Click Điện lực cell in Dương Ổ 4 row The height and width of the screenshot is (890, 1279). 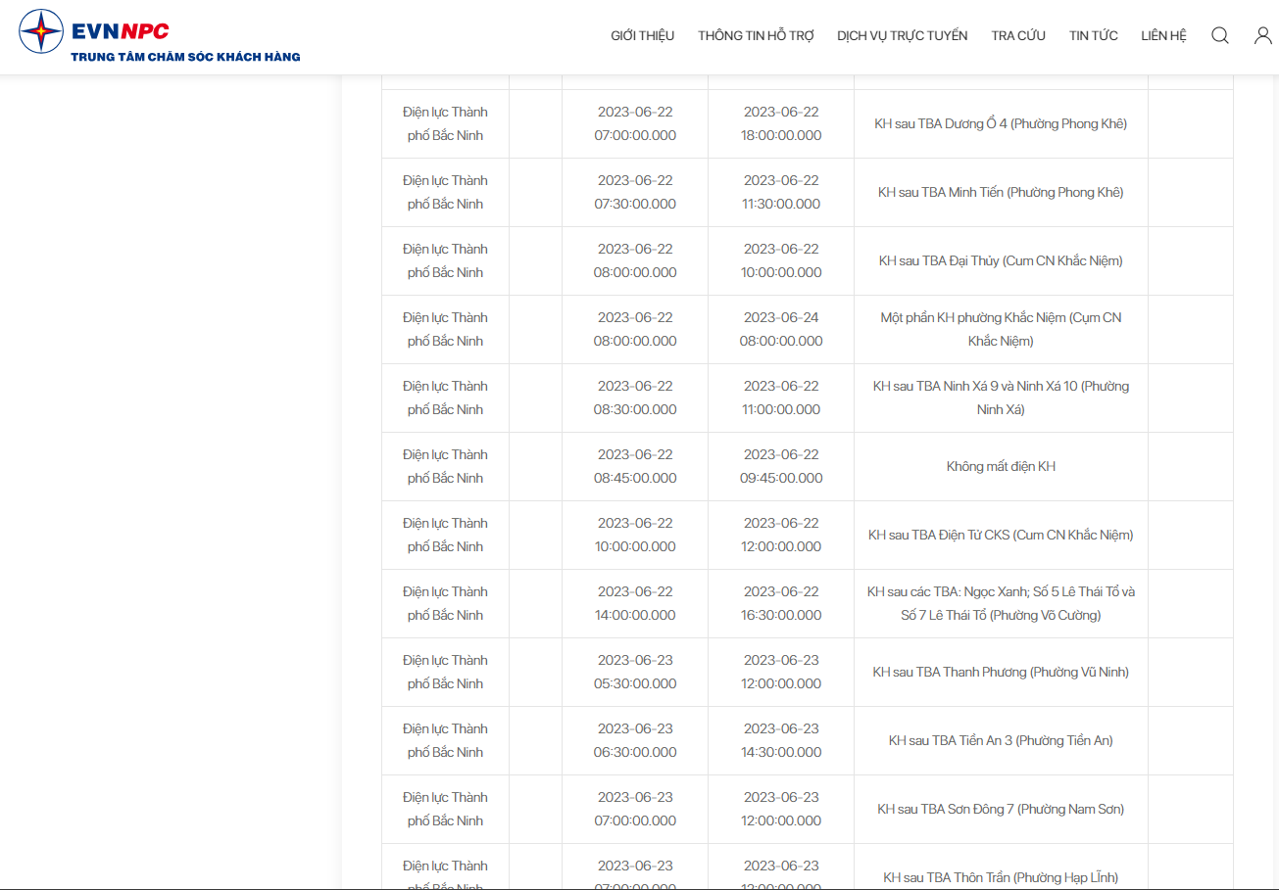coord(445,124)
